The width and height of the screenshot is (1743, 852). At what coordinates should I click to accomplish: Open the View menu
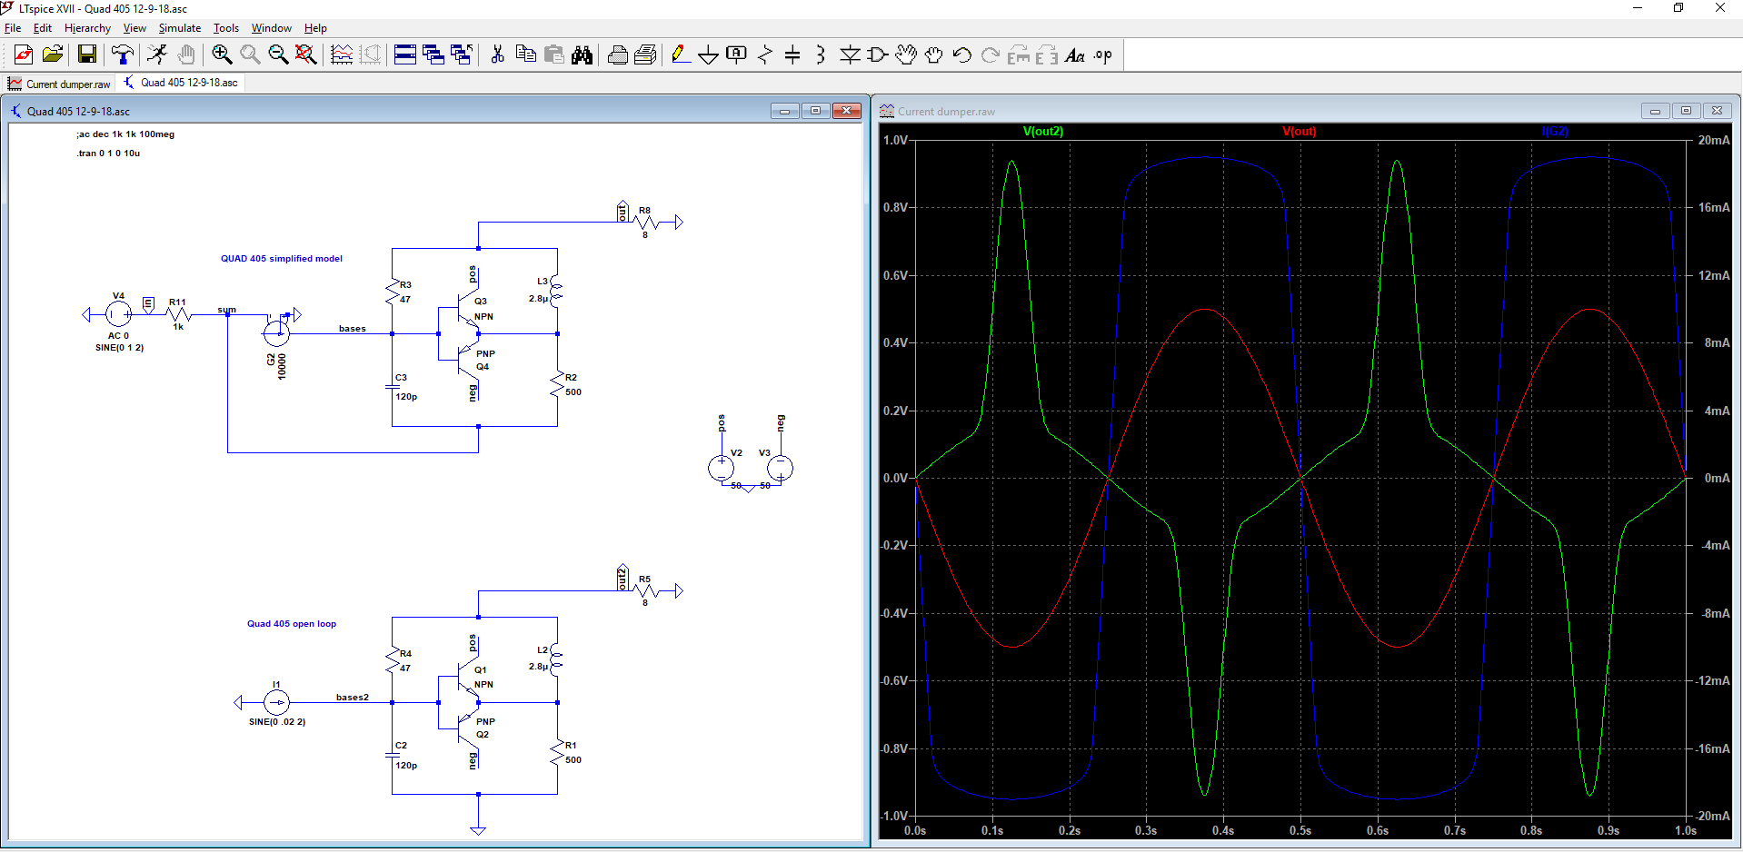pos(134,28)
